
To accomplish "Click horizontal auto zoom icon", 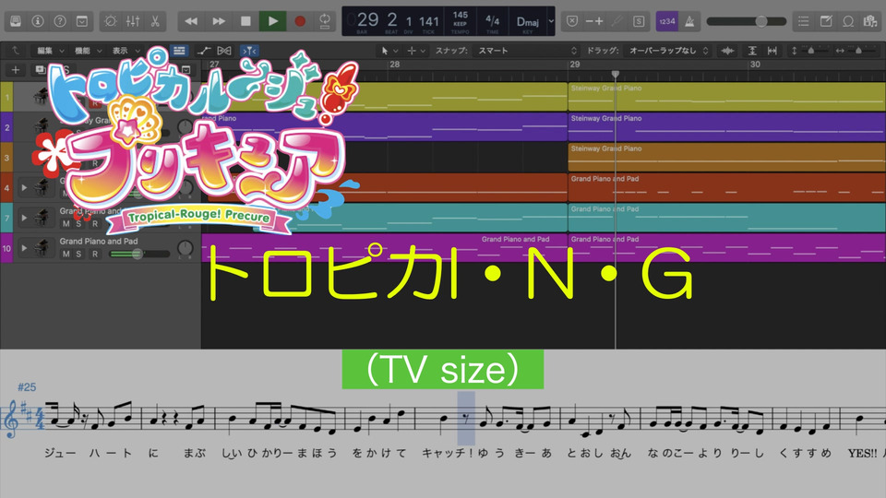I will [x=772, y=51].
